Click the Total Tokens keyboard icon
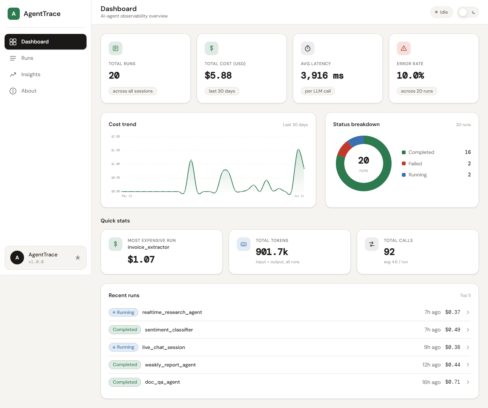Image resolution: width=488 pixels, height=408 pixels. tap(244, 244)
